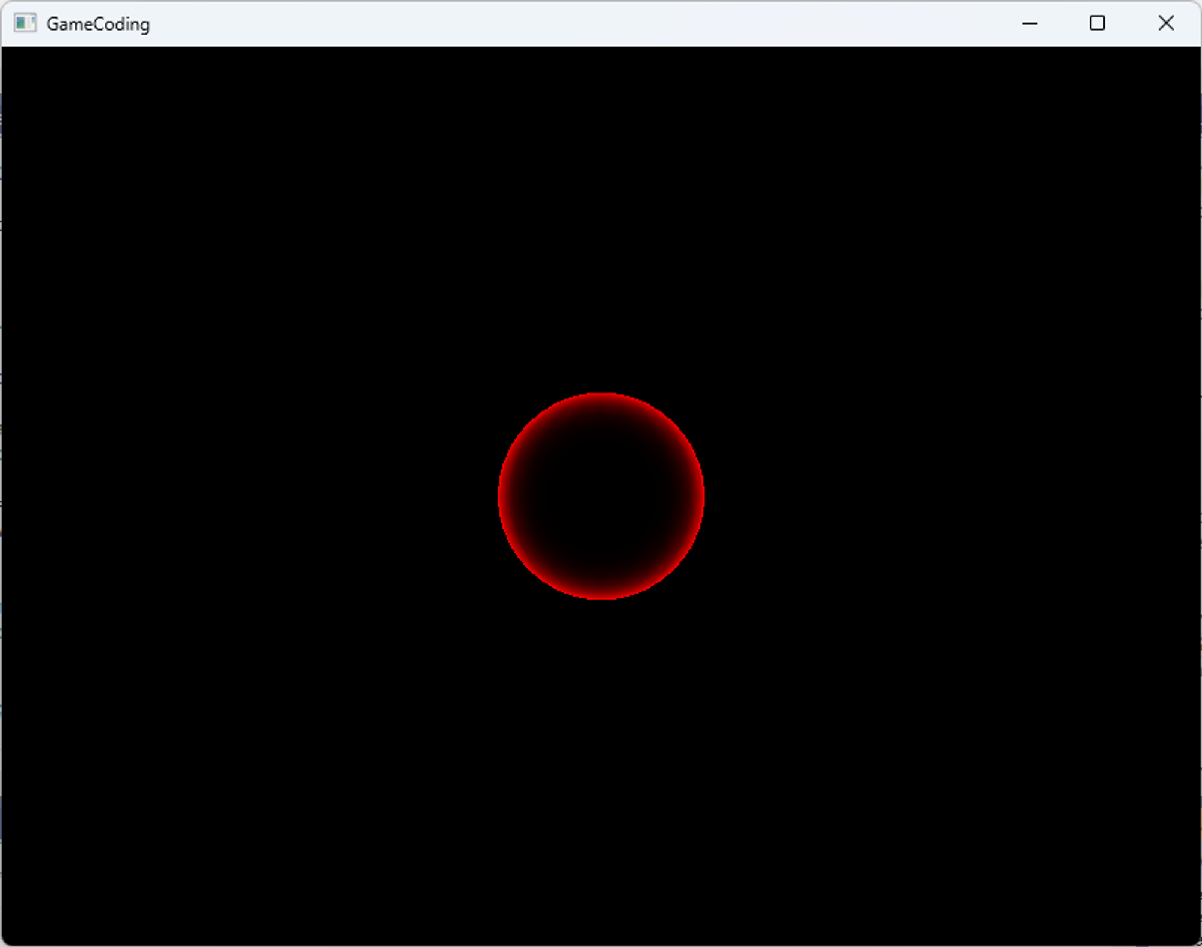Click black canvas directly below the red circle
This screenshot has height=947, width=1202.
tap(601, 751)
